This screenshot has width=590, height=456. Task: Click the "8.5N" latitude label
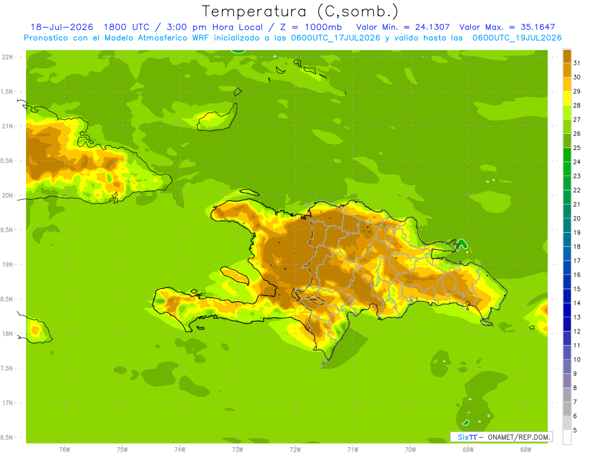pos(7,299)
